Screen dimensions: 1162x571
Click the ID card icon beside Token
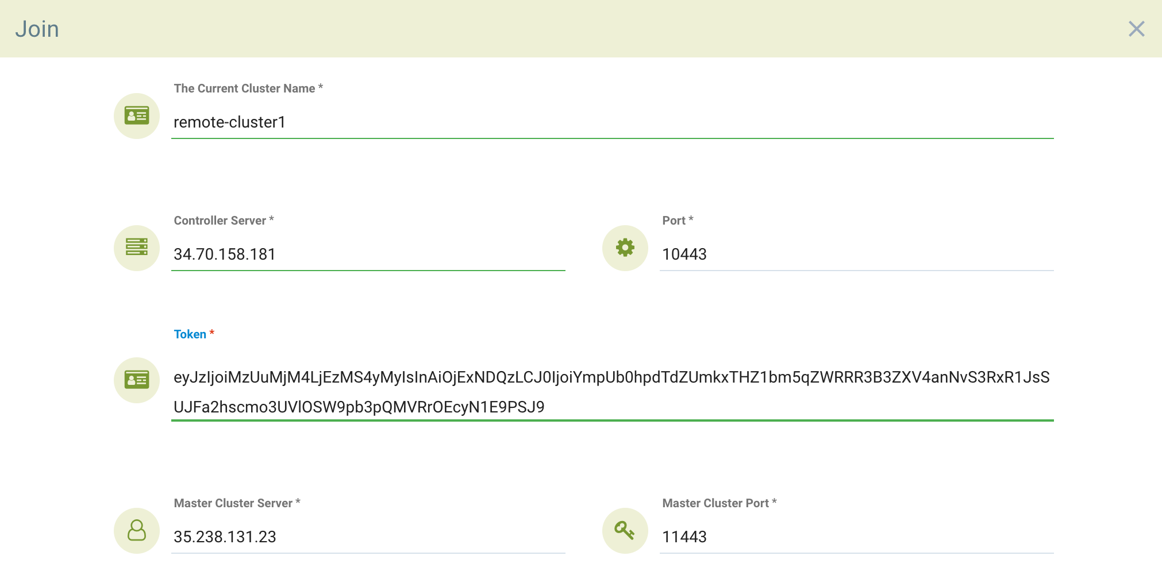point(137,380)
